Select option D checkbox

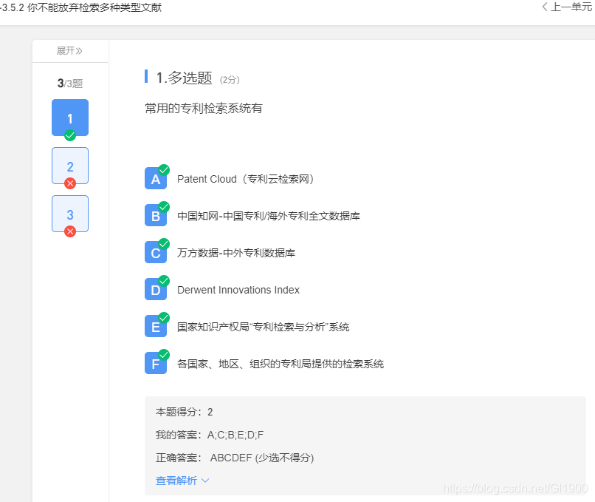[156, 289]
